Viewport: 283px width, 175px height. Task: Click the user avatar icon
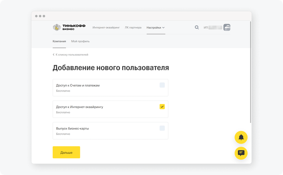pos(227,27)
